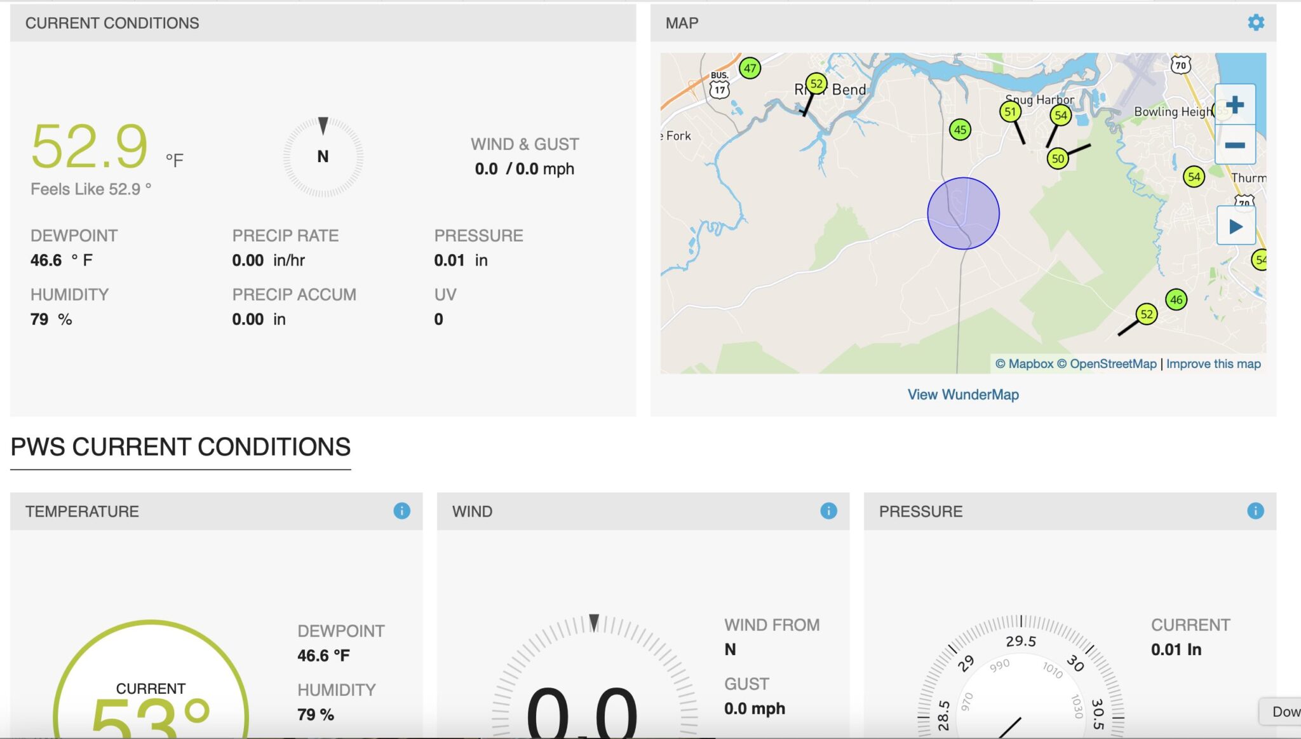This screenshot has height=739, width=1301.
Task: Click the zoom in button on the map
Action: coord(1235,105)
